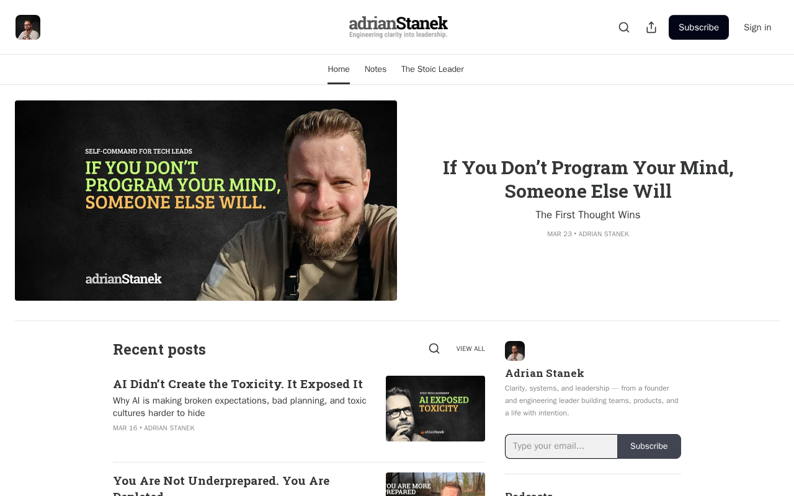Focus the 'Type your email' input field
The width and height of the screenshot is (794, 496).
coord(561,446)
